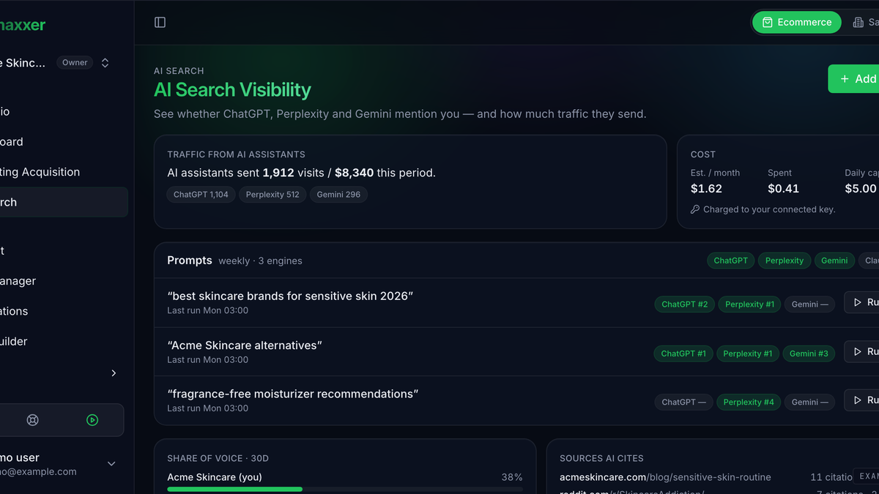Toggle the Gemini engine filter
879x494 pixels.
(834, 261)
